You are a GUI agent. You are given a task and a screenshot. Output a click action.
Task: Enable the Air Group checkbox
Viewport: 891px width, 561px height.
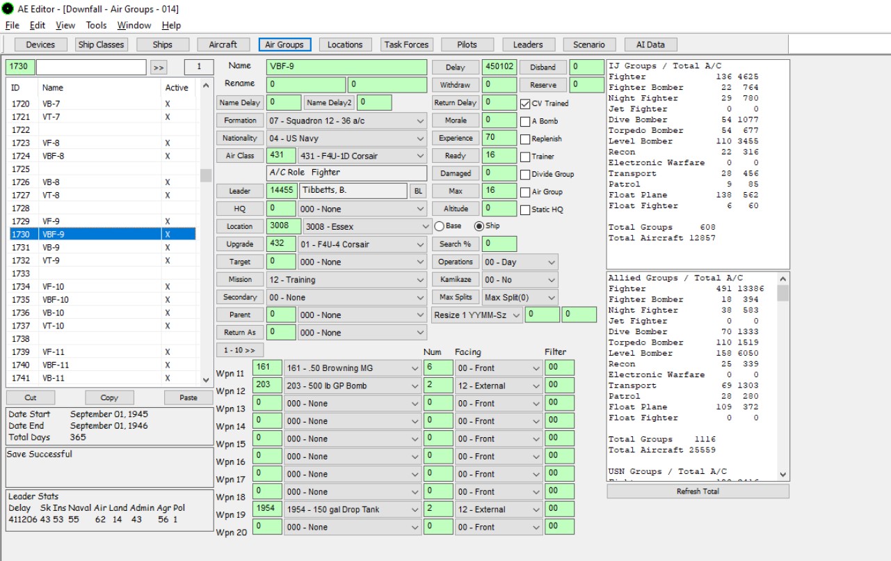525,191
